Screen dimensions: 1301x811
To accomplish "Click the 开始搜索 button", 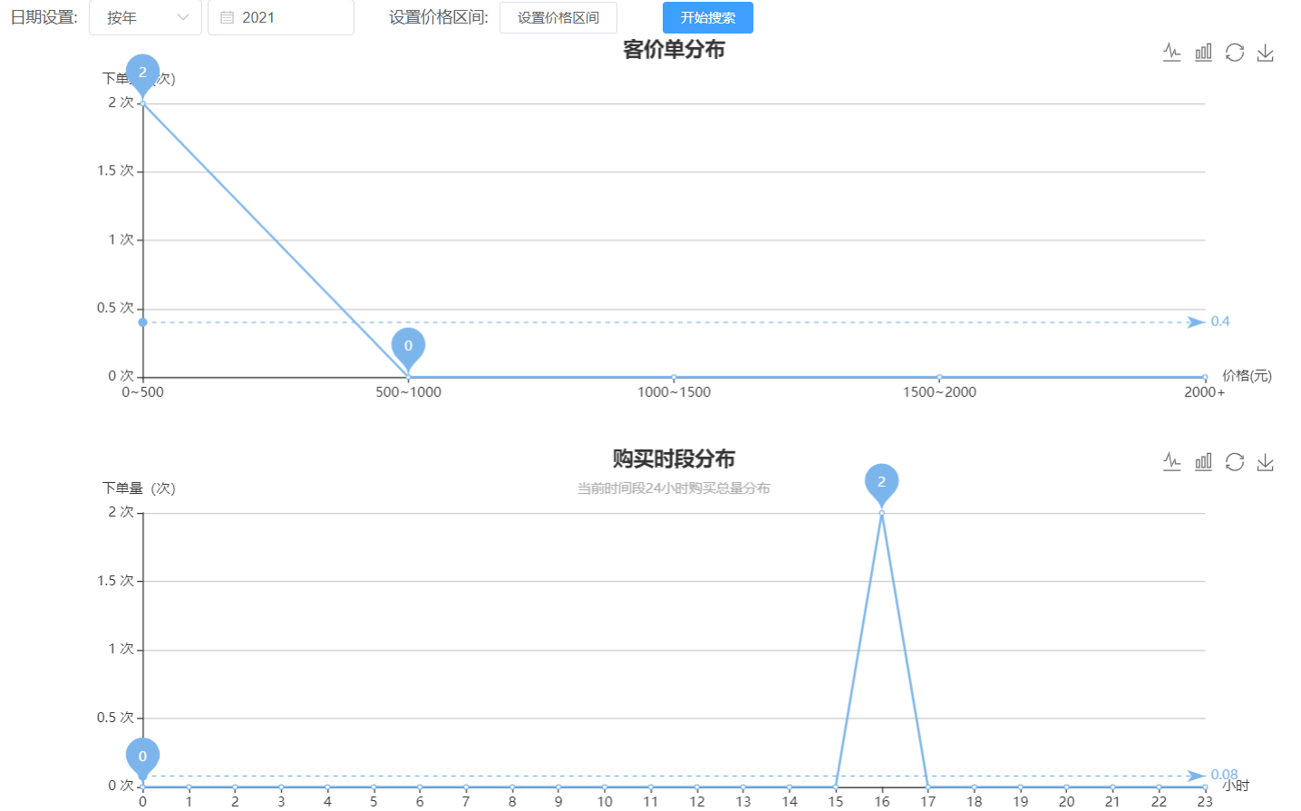I will (x=708, y=17).
